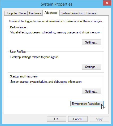
Task: Switch to the Computer Name tab
Action: (16, 13)
